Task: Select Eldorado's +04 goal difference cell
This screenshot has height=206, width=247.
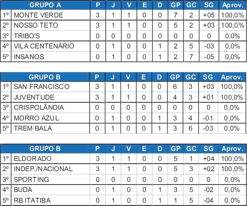Action: (x=209, y=159)
